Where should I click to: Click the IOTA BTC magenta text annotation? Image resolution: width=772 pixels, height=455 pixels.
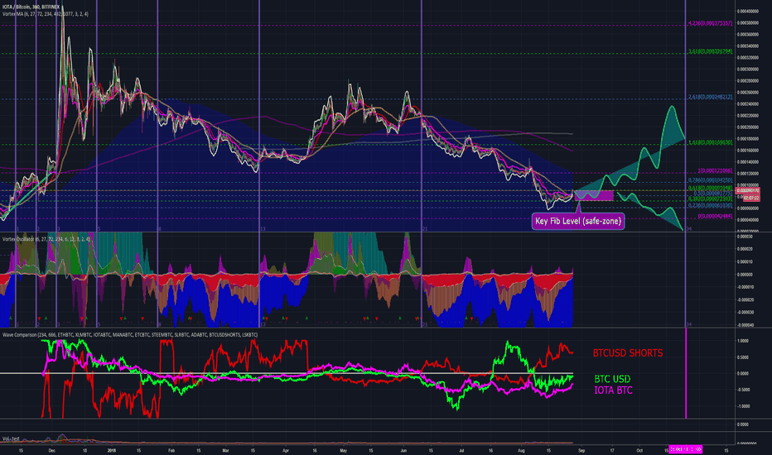coord(613,390)
